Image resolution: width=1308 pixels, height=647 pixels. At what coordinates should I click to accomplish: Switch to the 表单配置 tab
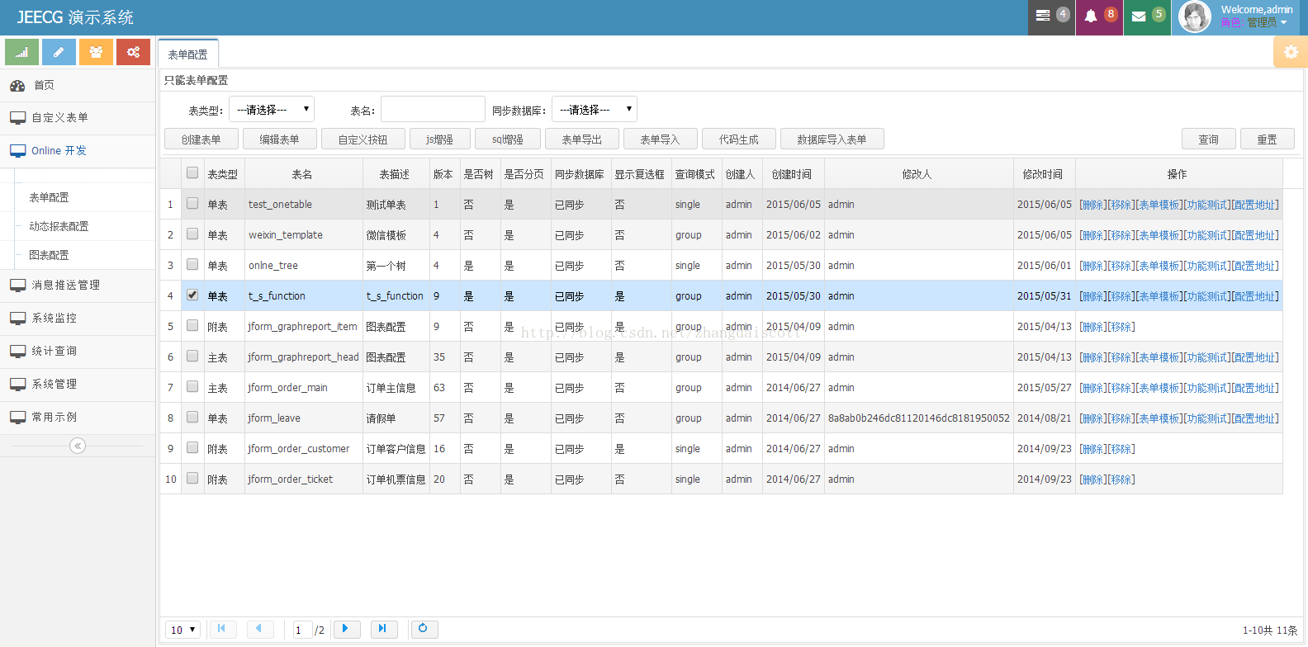(188, 54)
